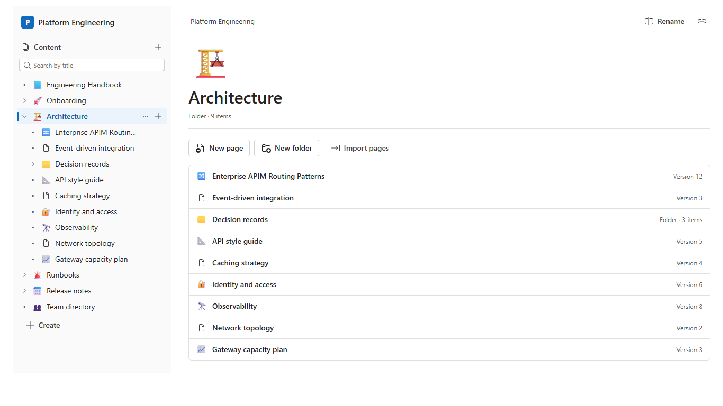Click the Search by title field
The width and height of the screenshot is (723, 406).
(x=92, y=65)
